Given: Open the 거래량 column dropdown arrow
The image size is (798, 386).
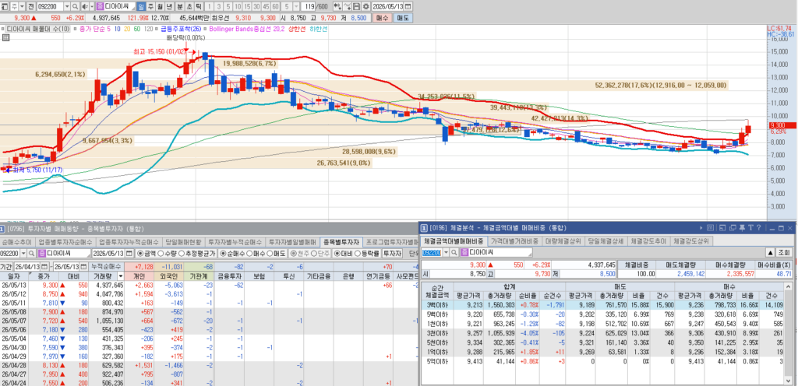Looking at the screenshot, I should 121,275.
